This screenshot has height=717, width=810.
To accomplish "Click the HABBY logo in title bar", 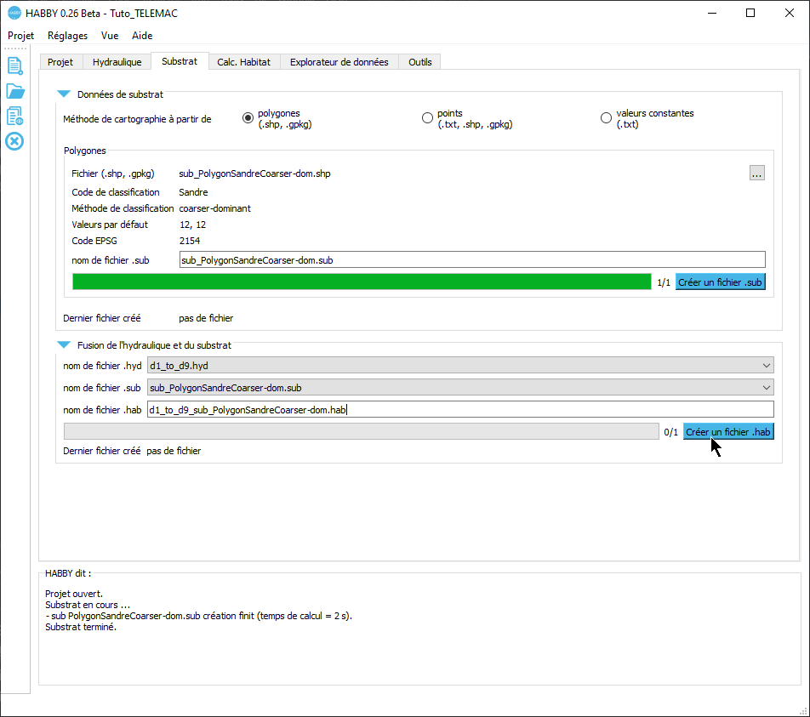I will pos(14,14).
